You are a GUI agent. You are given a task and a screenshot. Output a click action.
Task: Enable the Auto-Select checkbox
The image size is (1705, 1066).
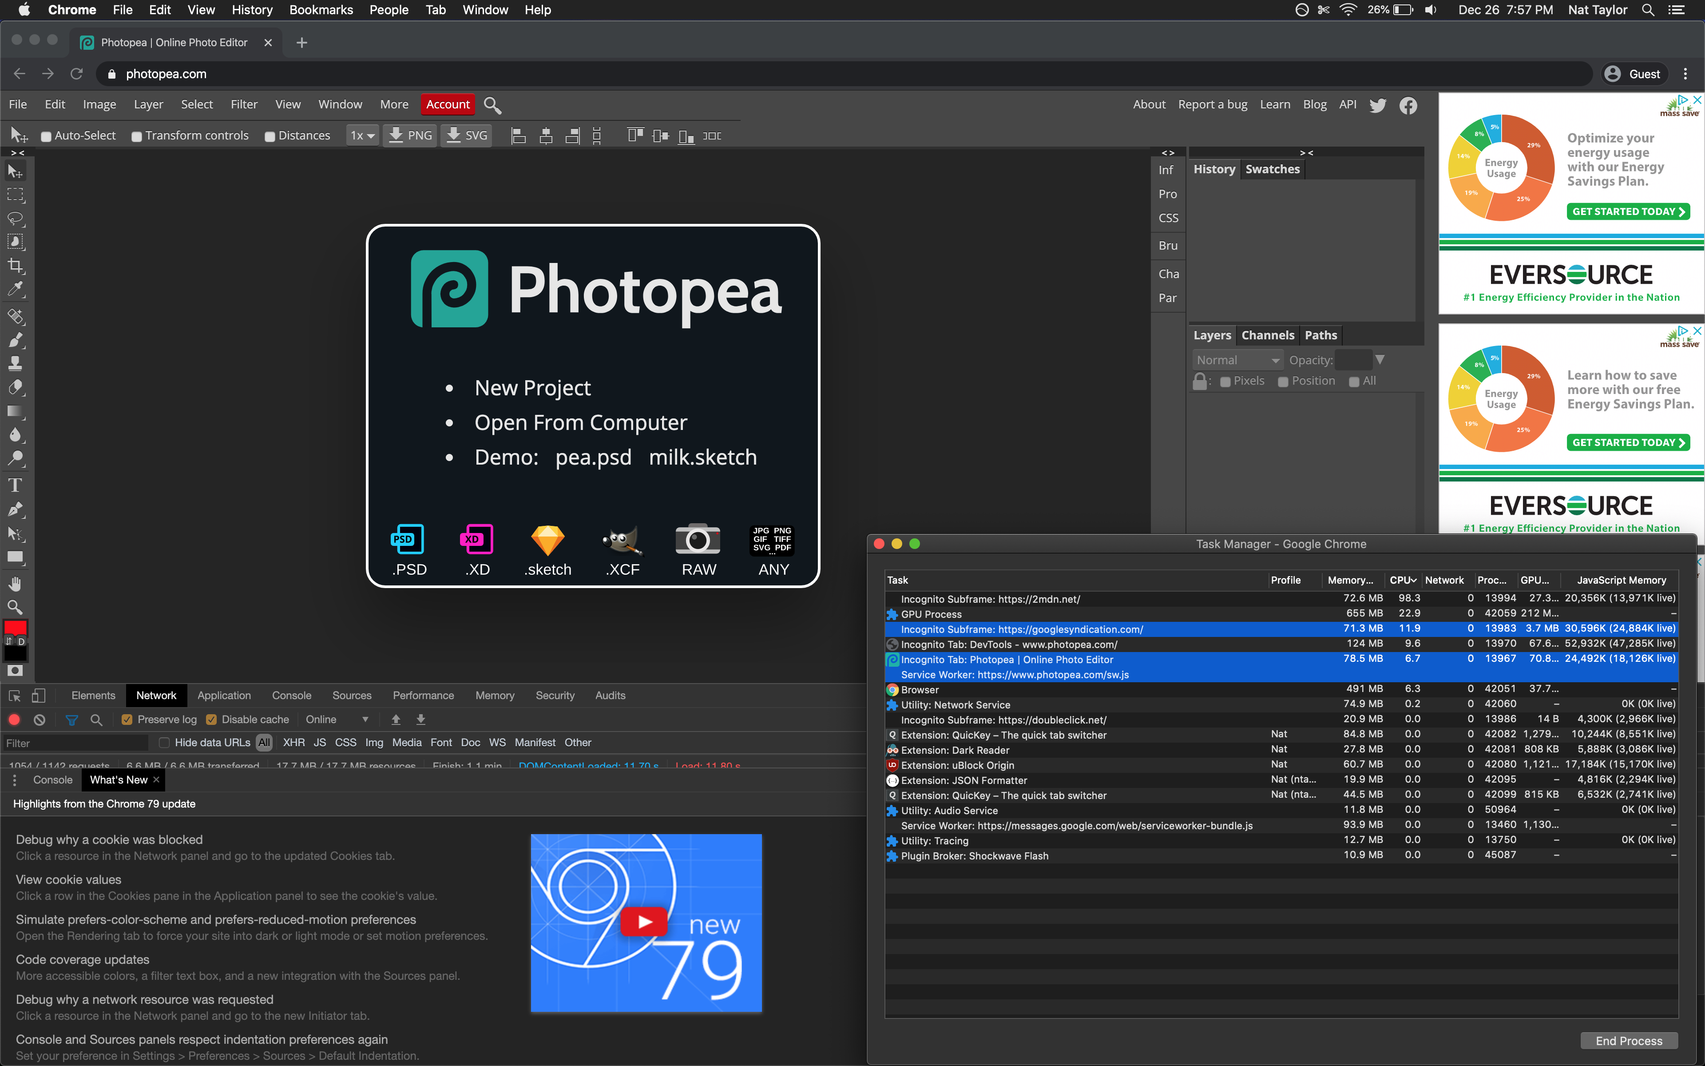[47, 136]
